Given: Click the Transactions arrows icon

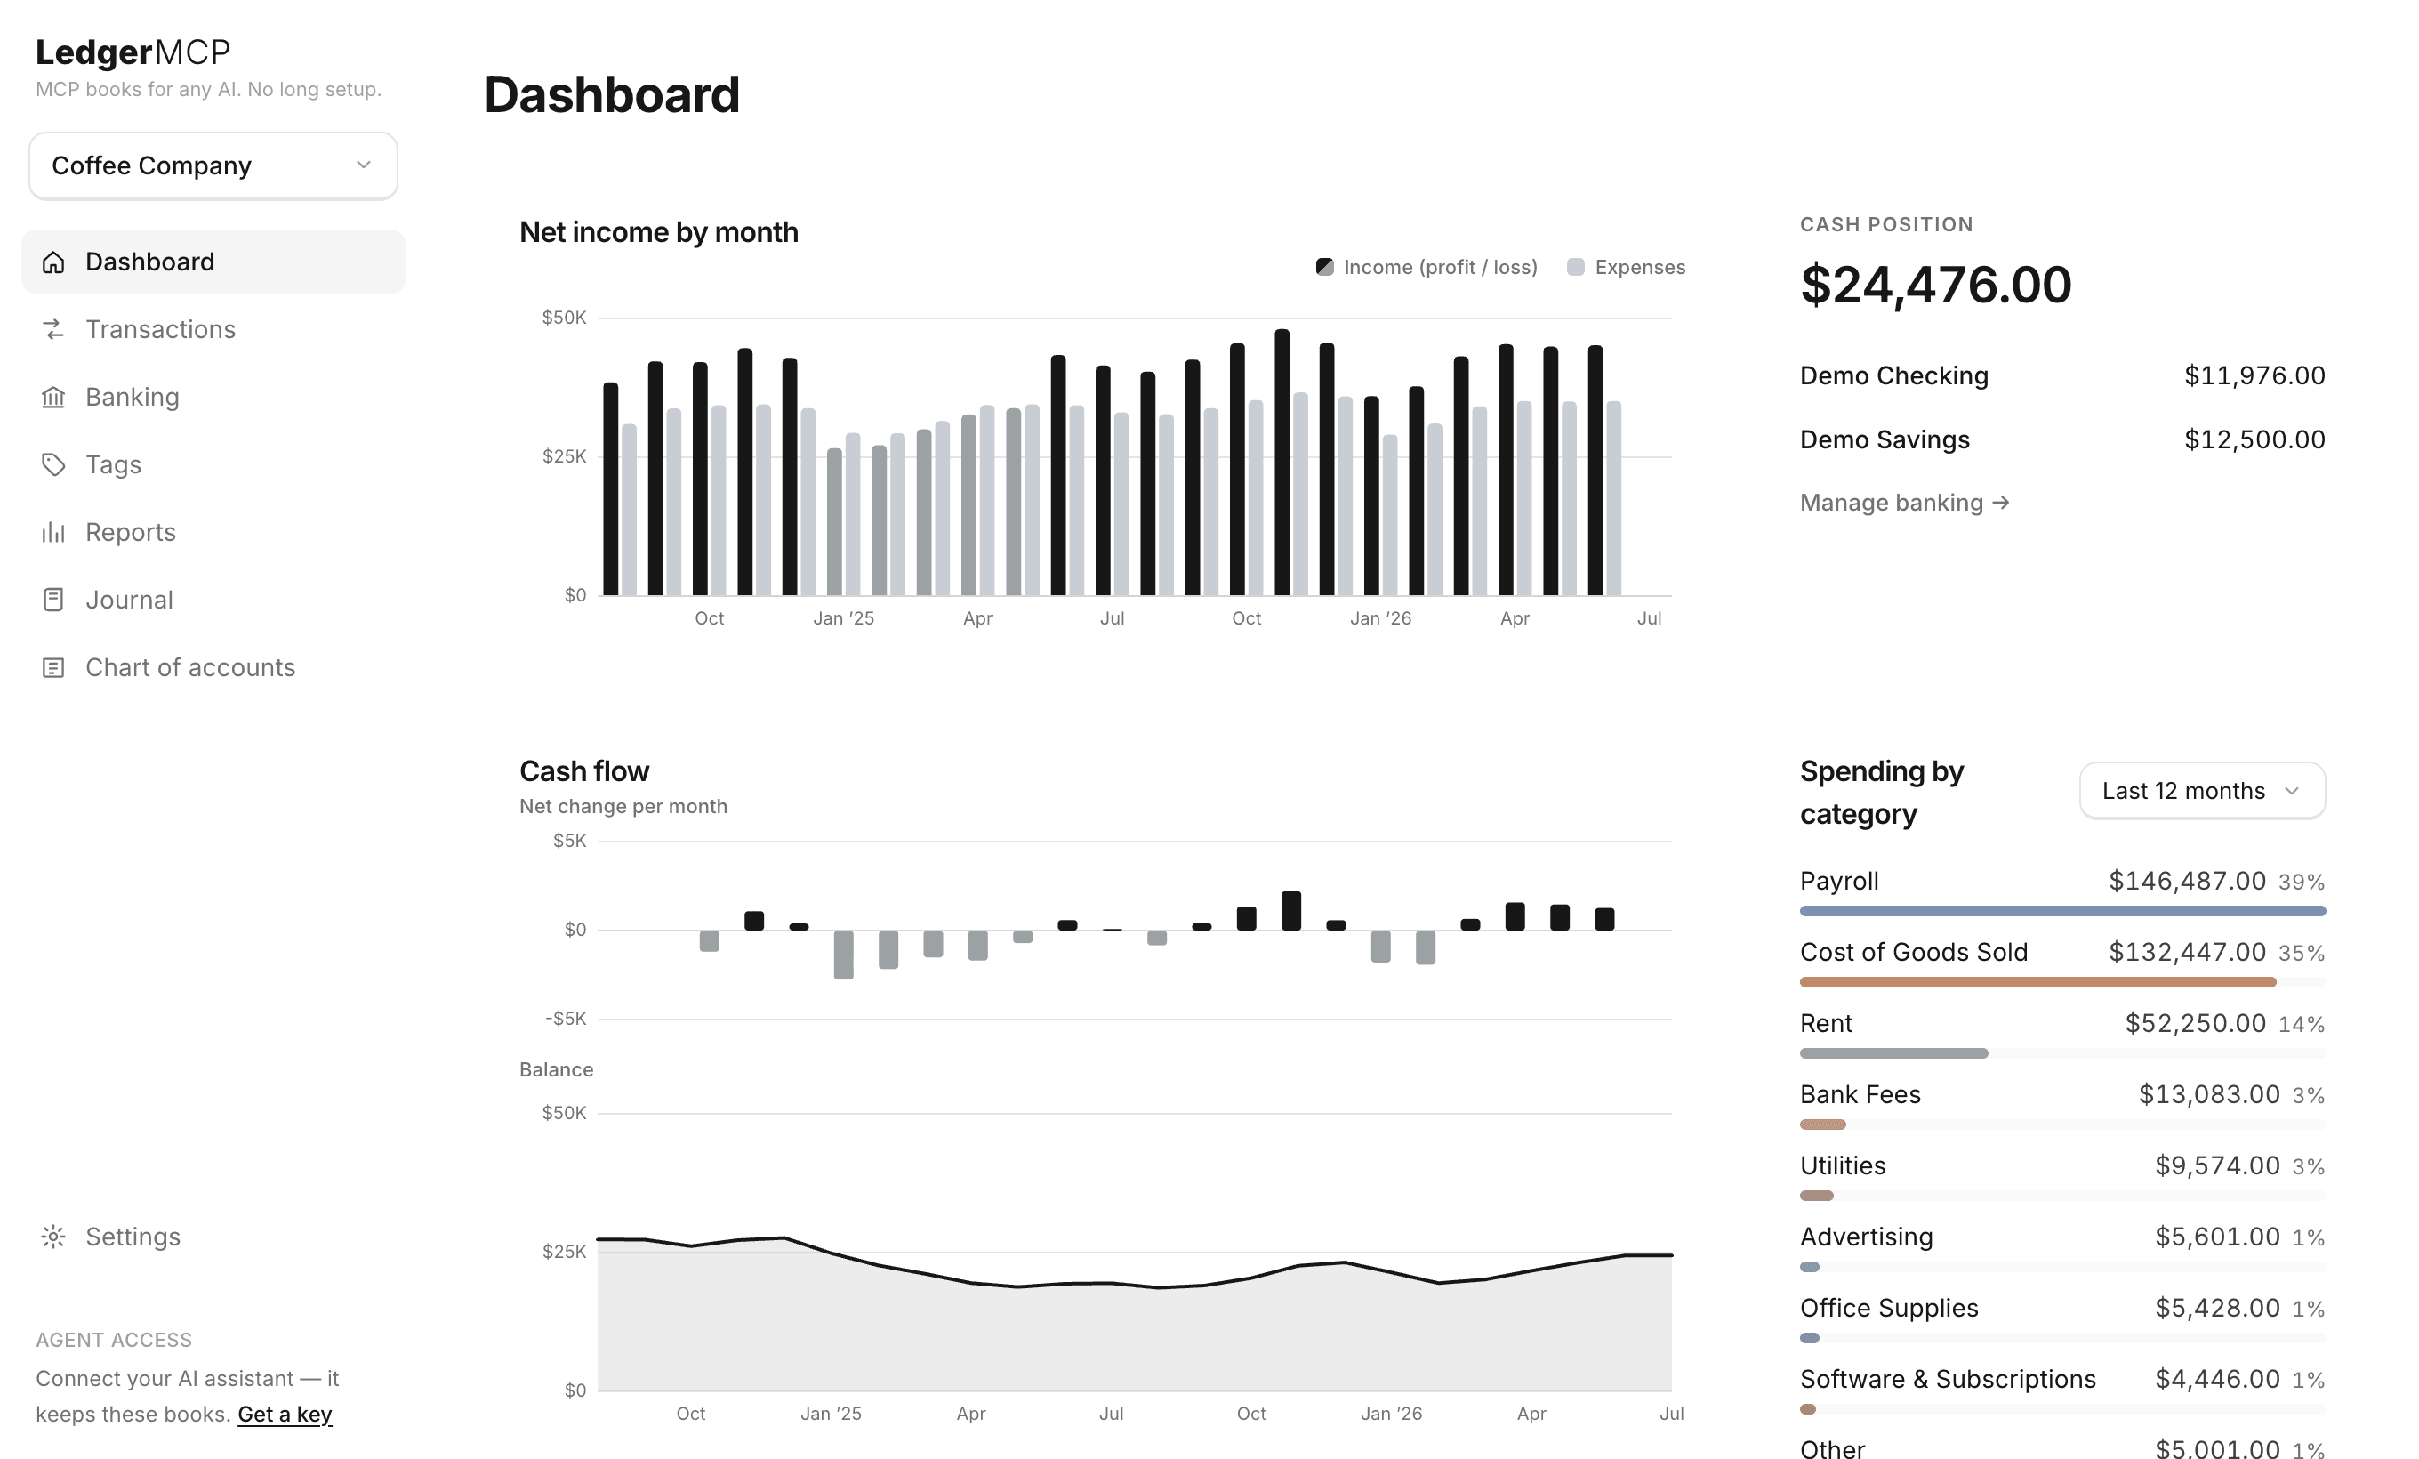Looking at the screenshot, I should point(53,330).
